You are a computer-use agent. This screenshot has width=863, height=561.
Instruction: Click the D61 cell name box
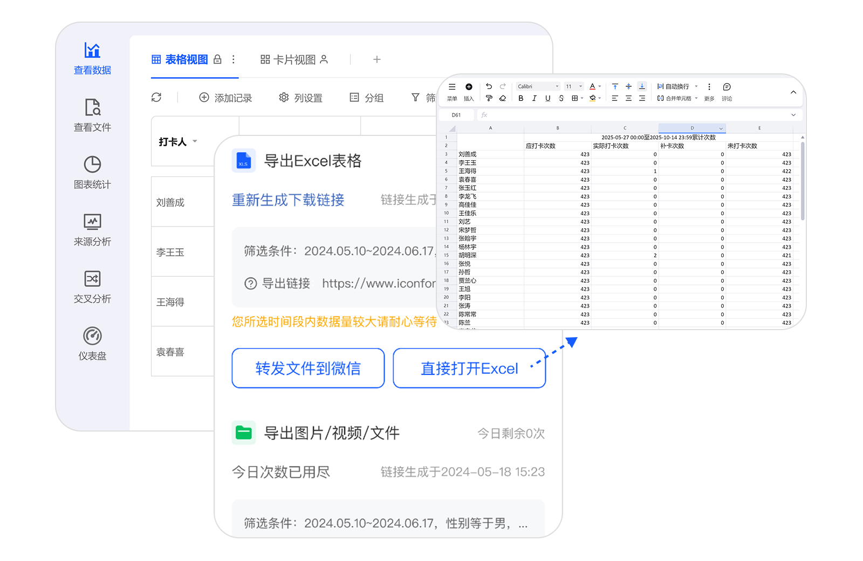456,115
